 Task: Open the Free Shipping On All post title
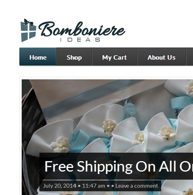pos(119,166)
